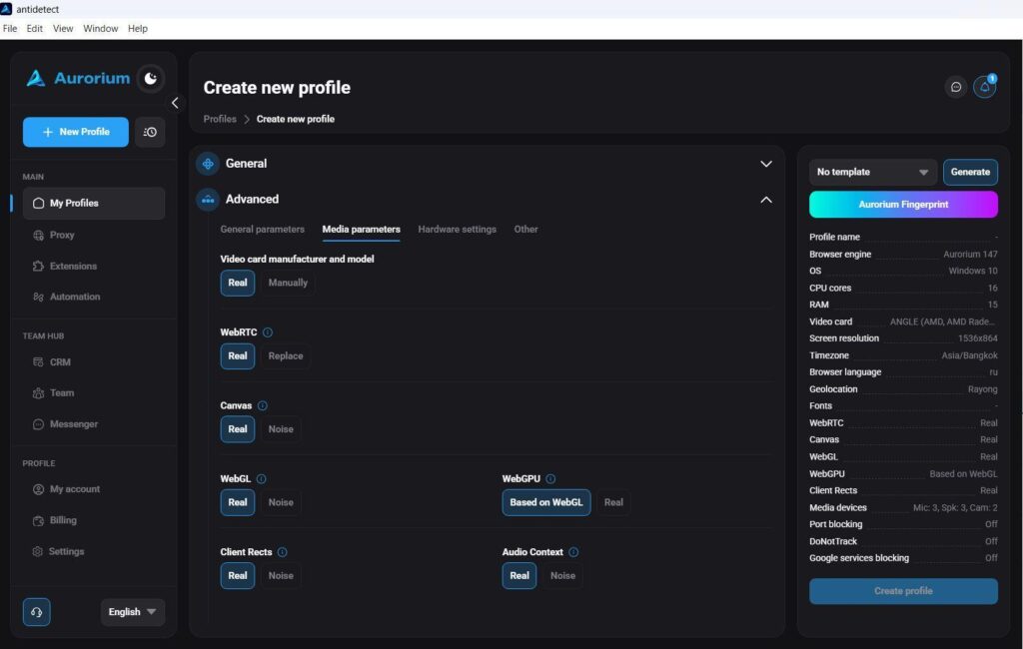Image resolution: width=1023 pixels, height=649 pixels.
Task: Click Client Rects info icon
Action: (x=282, y=552)
